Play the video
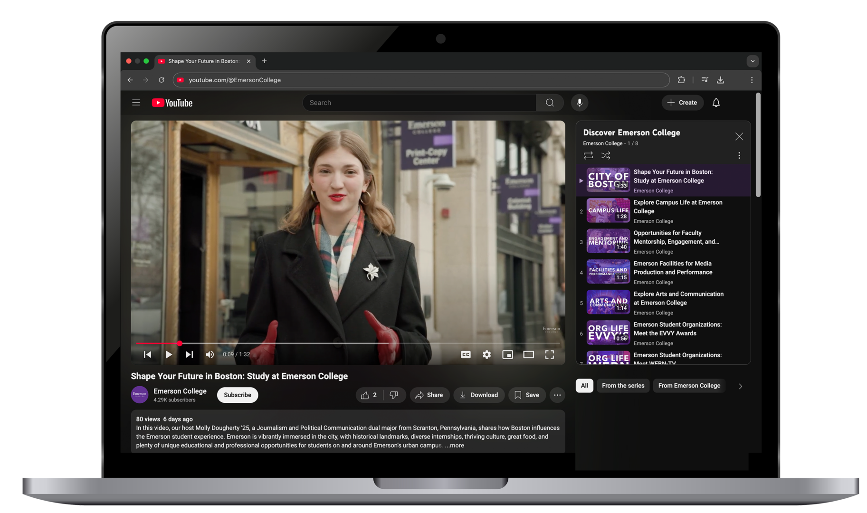The image size is (867, 513). point(169,354)
